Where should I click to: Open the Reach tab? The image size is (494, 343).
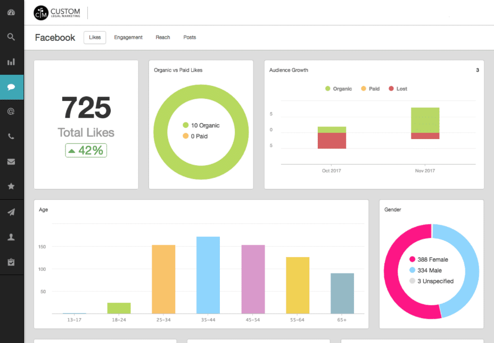162,37
